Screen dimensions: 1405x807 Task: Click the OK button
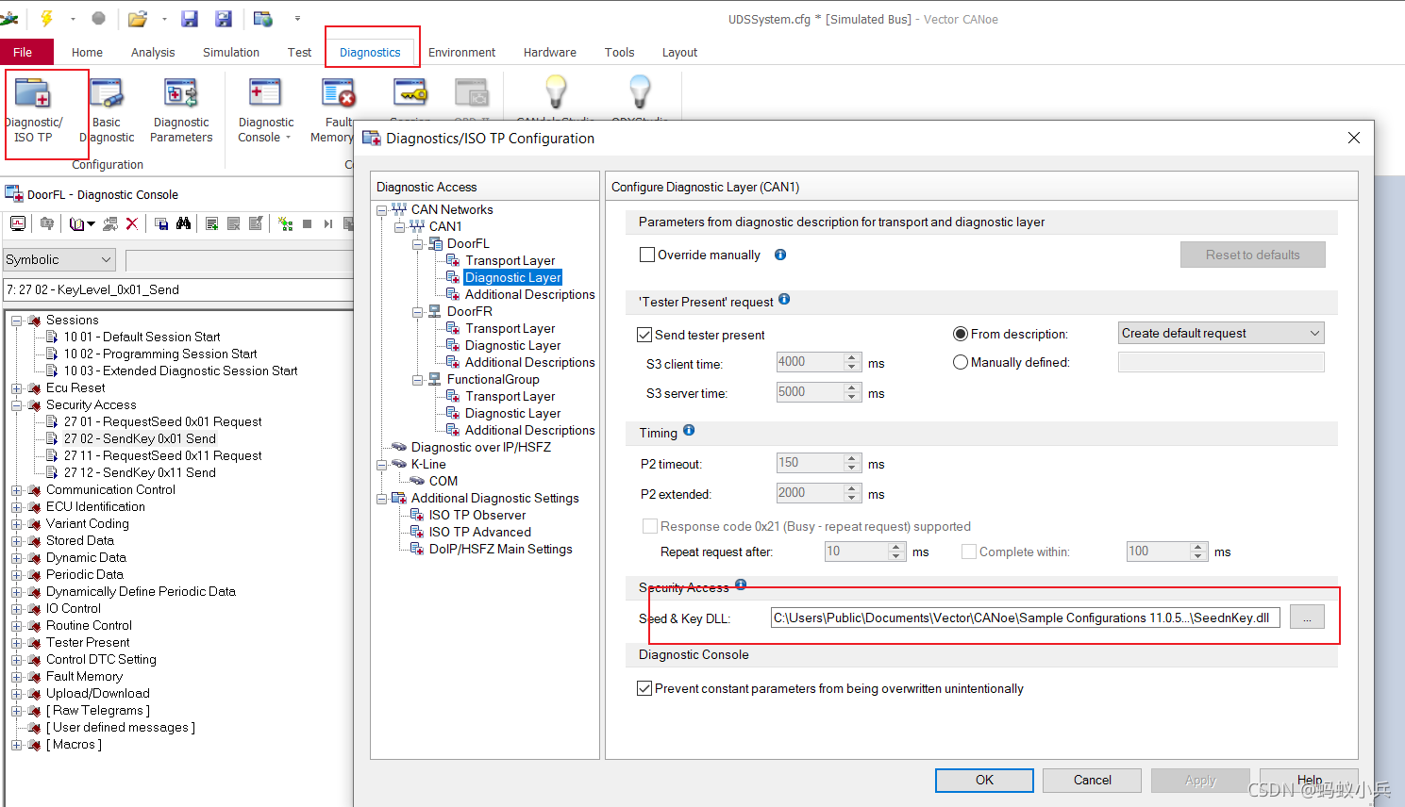coord(984,780)
